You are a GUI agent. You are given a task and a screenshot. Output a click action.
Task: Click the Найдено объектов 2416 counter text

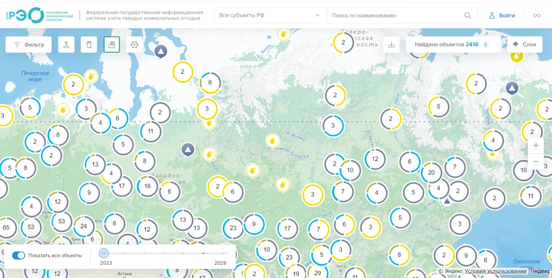point(447,45)
